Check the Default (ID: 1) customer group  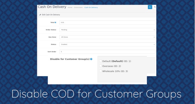pos(100,61)
